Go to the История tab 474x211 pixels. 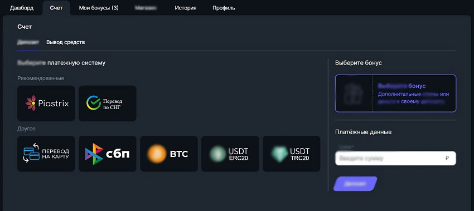tap(185, 8)
